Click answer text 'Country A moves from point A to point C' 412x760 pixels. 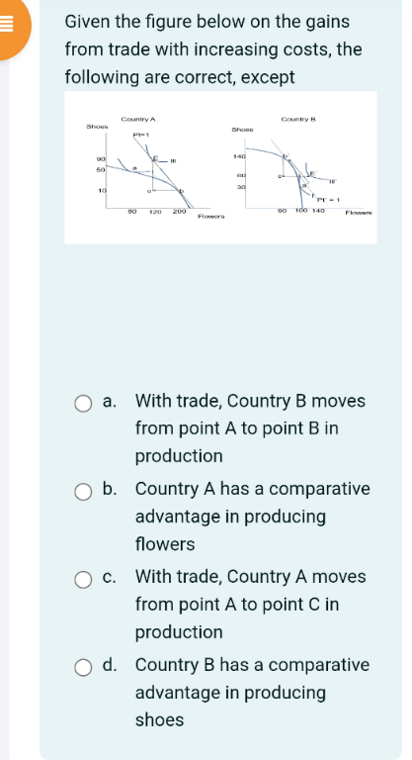250,605
